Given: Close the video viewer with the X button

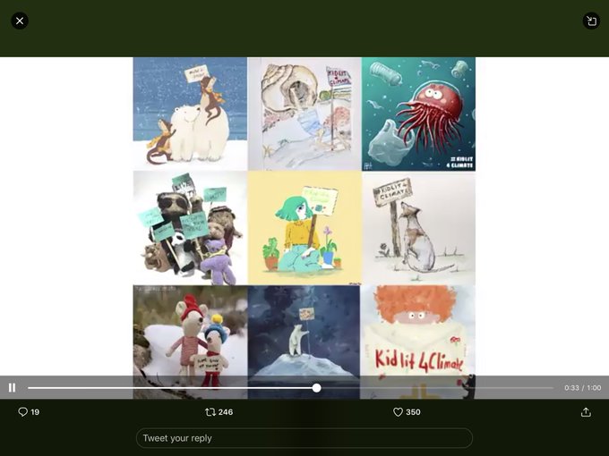Looking at the screenshot, I should pos(20,21).
